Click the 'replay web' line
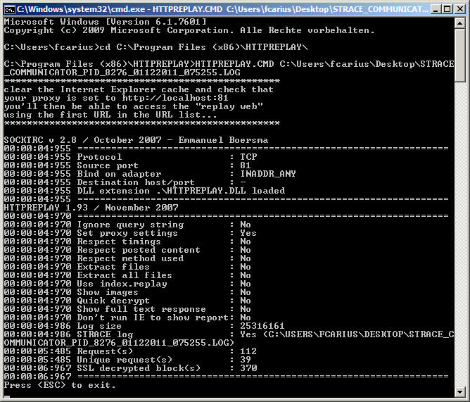This screenshot has height=402, width=470. pos(134,106)
